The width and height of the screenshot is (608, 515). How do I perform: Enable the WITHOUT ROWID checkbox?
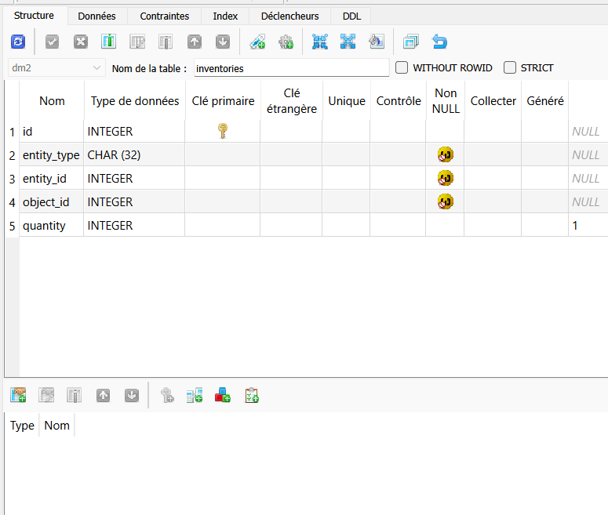pos(402,67)
